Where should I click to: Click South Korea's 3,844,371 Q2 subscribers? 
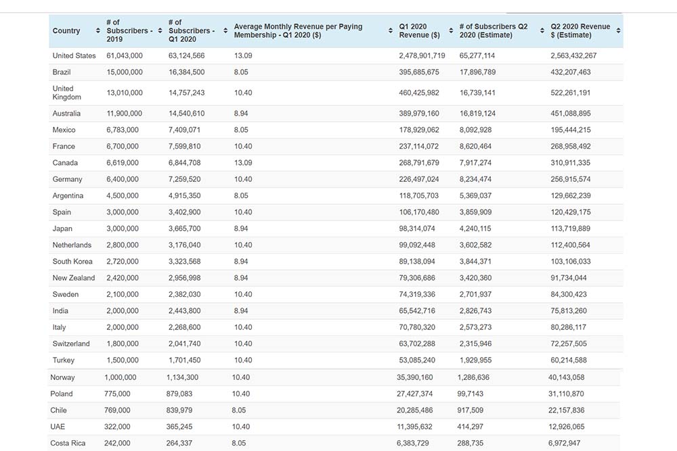(x=475, y=261)
